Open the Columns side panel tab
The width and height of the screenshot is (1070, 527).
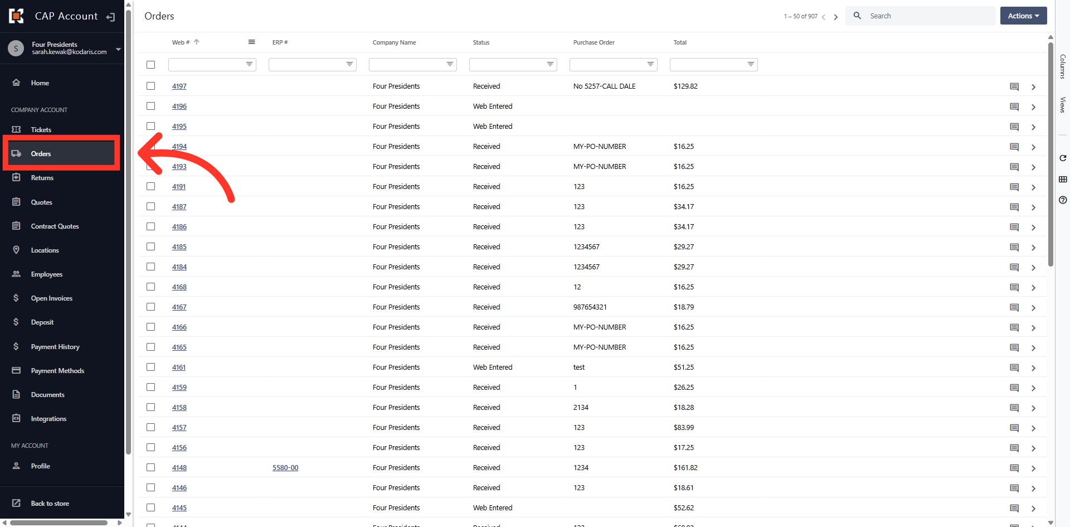coord(1063,66)
